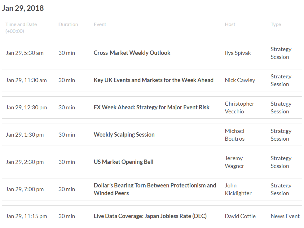Image resolution: width=304 pixels, height=228 pixels.
Task: Open Key UK Events and Markets webinar
Action: point(154,80)
